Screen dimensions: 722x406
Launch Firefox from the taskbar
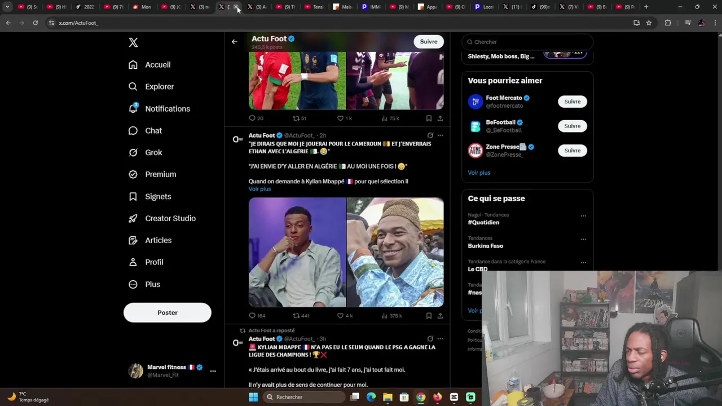coord(437,397)
